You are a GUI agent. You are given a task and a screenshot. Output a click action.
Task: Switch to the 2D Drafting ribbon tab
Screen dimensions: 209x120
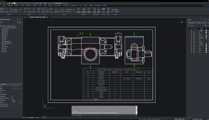pyautogui.click(x=10, y=6)
